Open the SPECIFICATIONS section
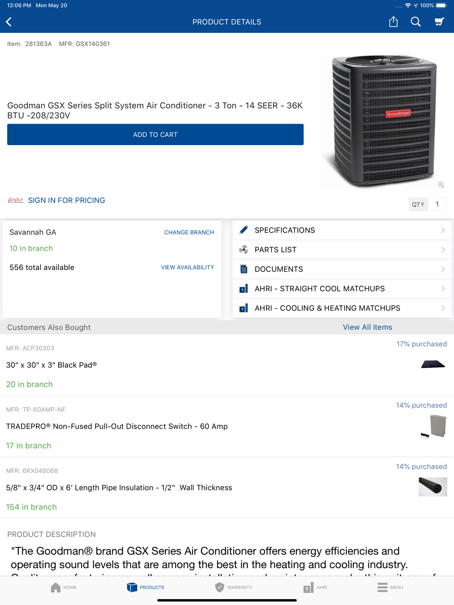This screenshot has height=605, width=454. (x=342, y=230)
